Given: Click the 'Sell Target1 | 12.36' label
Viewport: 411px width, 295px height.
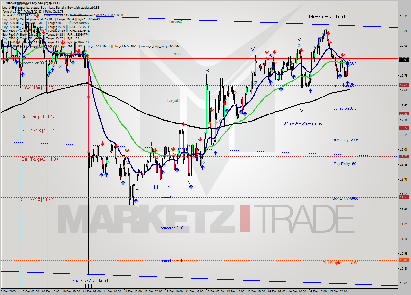Looking at the screenshot, I should (39, 116).
